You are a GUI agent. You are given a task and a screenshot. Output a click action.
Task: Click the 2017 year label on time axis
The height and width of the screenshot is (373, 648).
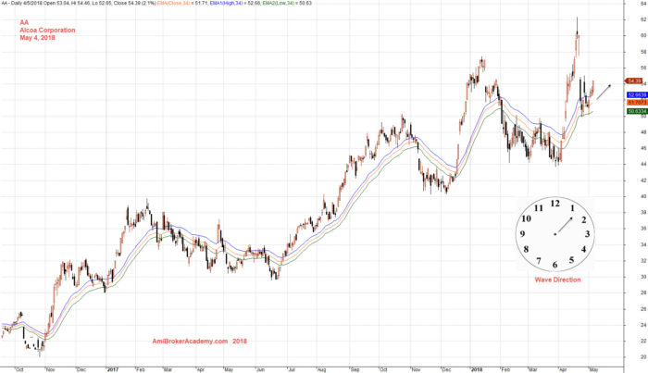(x=112, y=369)
